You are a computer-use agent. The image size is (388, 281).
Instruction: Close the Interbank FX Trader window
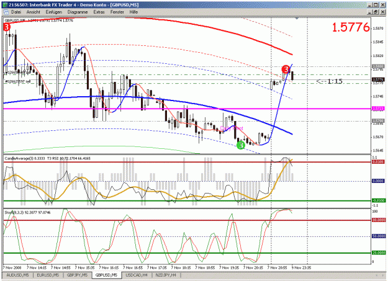pyautogui.click(x=382, y=5)
